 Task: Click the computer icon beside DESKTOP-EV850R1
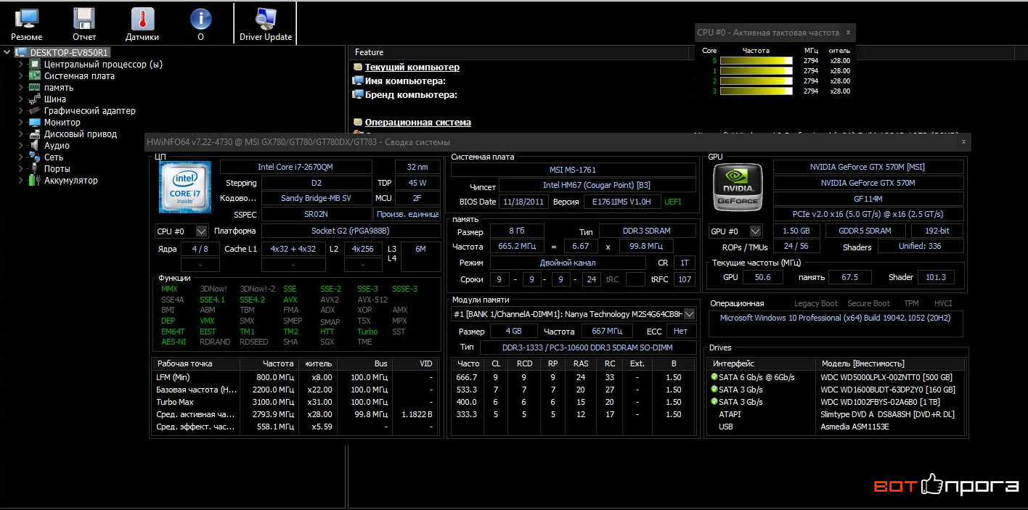20,52
